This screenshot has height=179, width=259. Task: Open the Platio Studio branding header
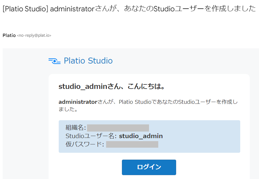tap(80, 61)
